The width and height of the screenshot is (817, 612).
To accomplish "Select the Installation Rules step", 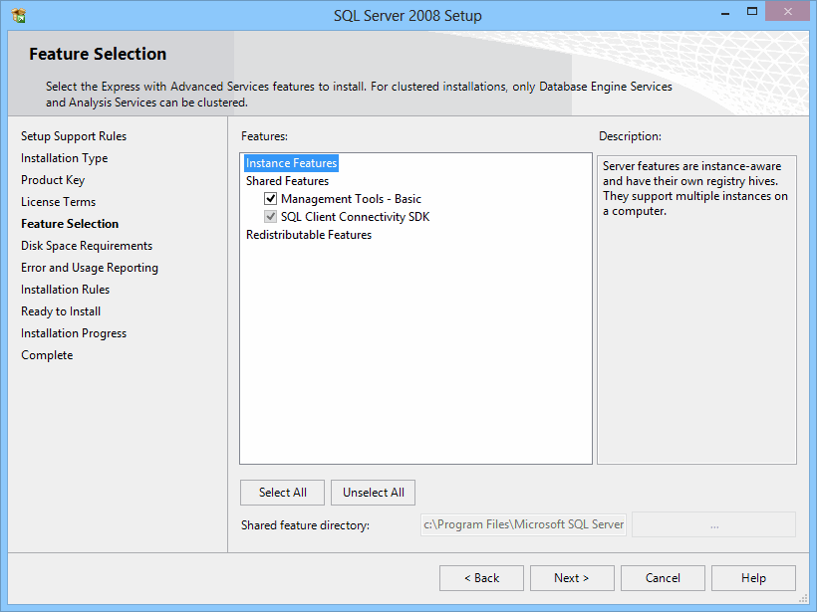I will [65, 290].
